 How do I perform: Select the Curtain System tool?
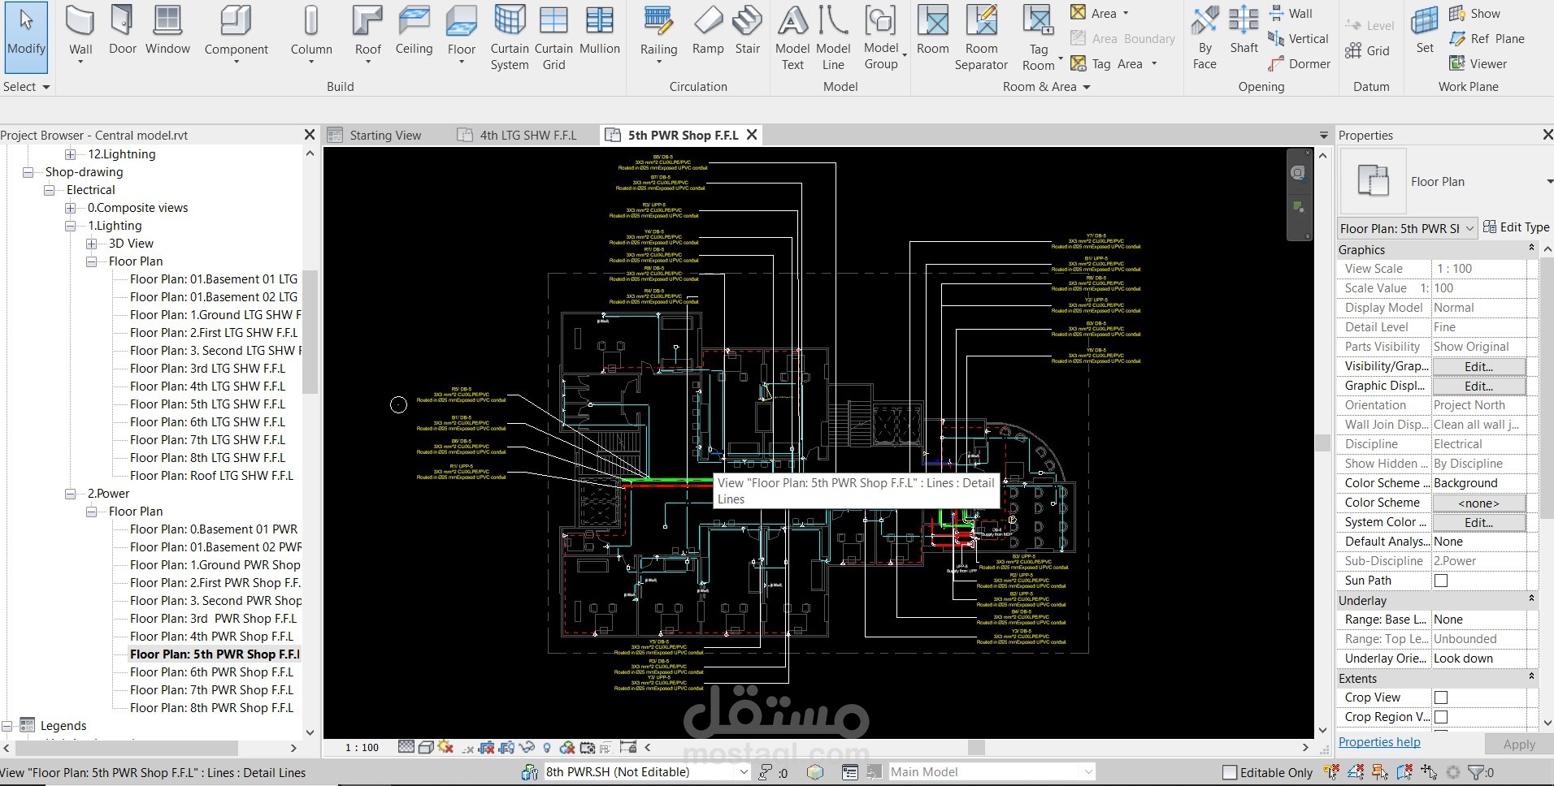coord(510,37)
